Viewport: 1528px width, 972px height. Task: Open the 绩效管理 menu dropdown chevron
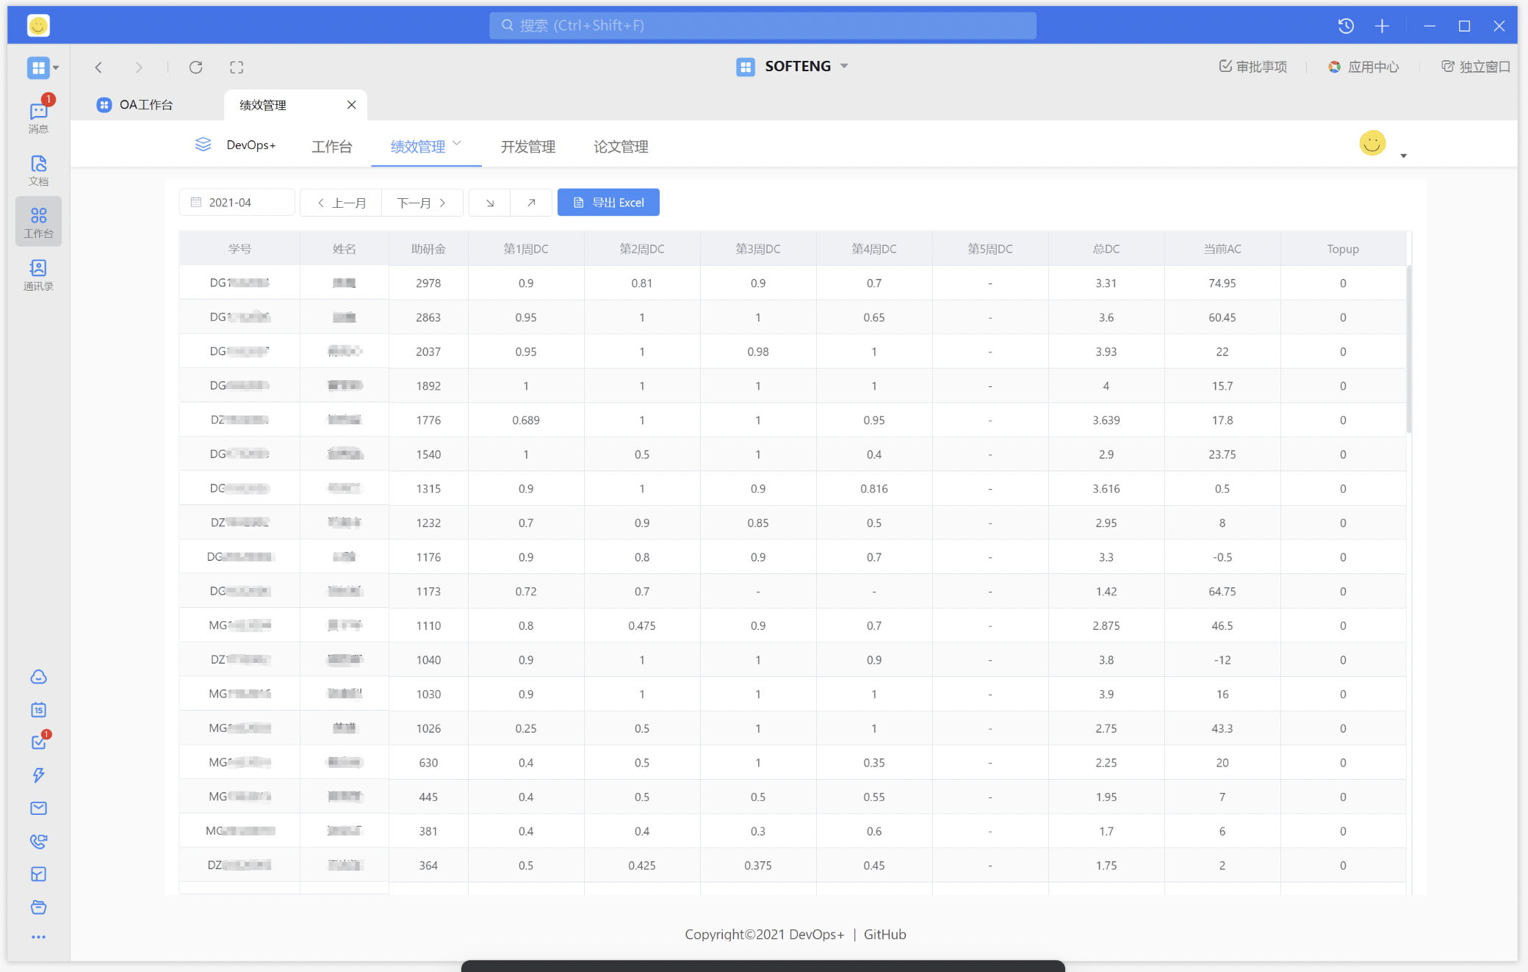click(457, 143)
